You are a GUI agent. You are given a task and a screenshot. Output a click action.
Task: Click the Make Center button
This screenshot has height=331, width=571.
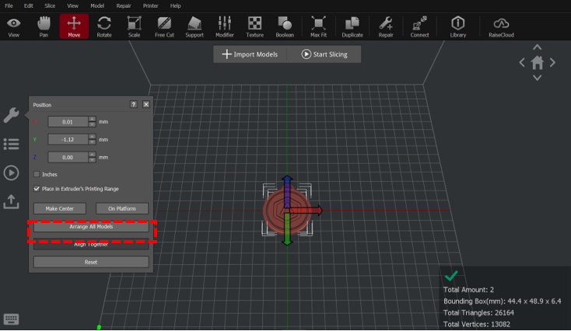pos(59,209)
